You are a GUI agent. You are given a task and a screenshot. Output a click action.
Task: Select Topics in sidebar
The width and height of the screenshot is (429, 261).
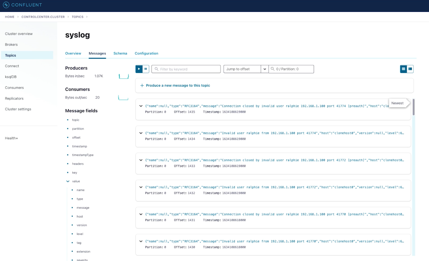[27, 55]
